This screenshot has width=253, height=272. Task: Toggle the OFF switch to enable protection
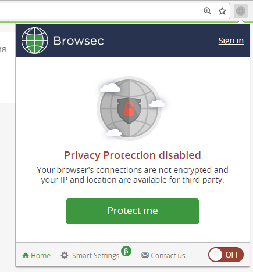[x=226, y=255]
